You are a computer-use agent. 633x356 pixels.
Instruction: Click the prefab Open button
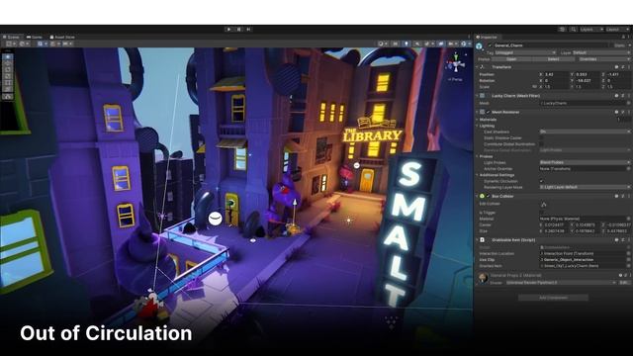[511, 59]
